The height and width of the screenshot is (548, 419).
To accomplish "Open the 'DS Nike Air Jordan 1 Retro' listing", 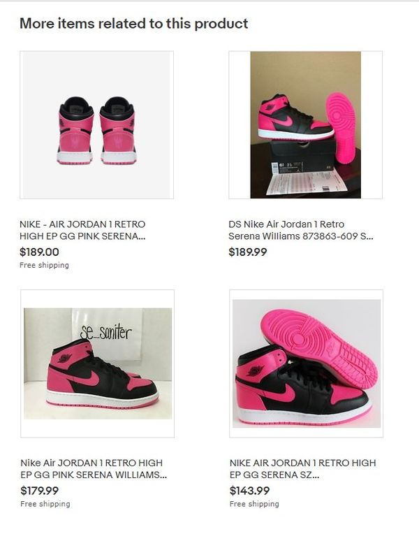I will pyautogui.click(x=301, y=230).
